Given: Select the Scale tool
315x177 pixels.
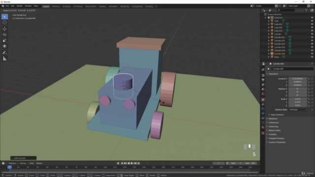Looking at the screenshot, I should pyautogui.click(x=4, y=40).
